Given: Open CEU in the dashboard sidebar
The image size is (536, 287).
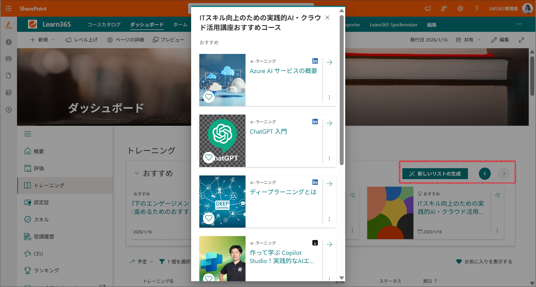Looking at the screenshot, I should point(65,254).
